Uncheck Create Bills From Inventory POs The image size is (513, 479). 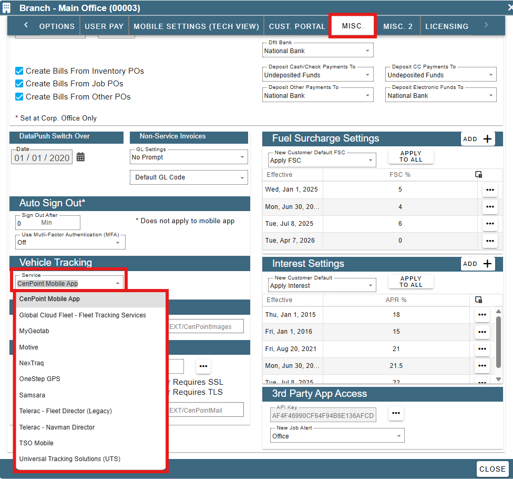(x=19, y=71)
